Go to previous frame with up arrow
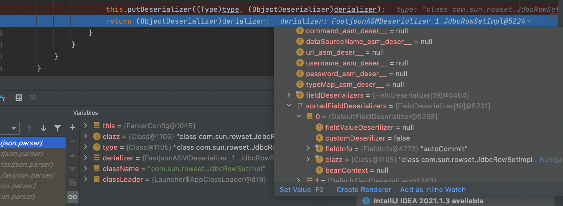 (x=30, y=128)
